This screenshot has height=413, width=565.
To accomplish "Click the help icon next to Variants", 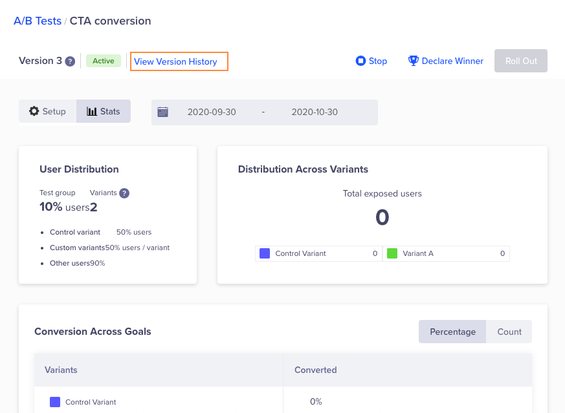I will click(x=124, y=193).
